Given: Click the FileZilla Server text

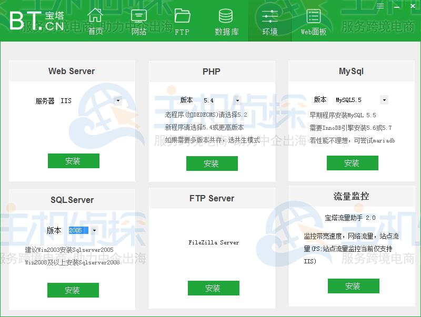Looking at the screenshot, I should coord(214,242).
